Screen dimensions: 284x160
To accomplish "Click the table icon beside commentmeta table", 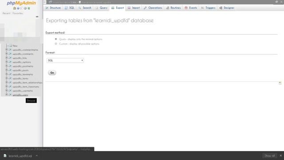I will (x=10, y=50).
